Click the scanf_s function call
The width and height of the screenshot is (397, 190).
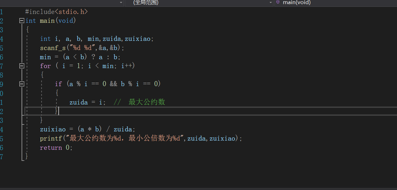point(53,48)
